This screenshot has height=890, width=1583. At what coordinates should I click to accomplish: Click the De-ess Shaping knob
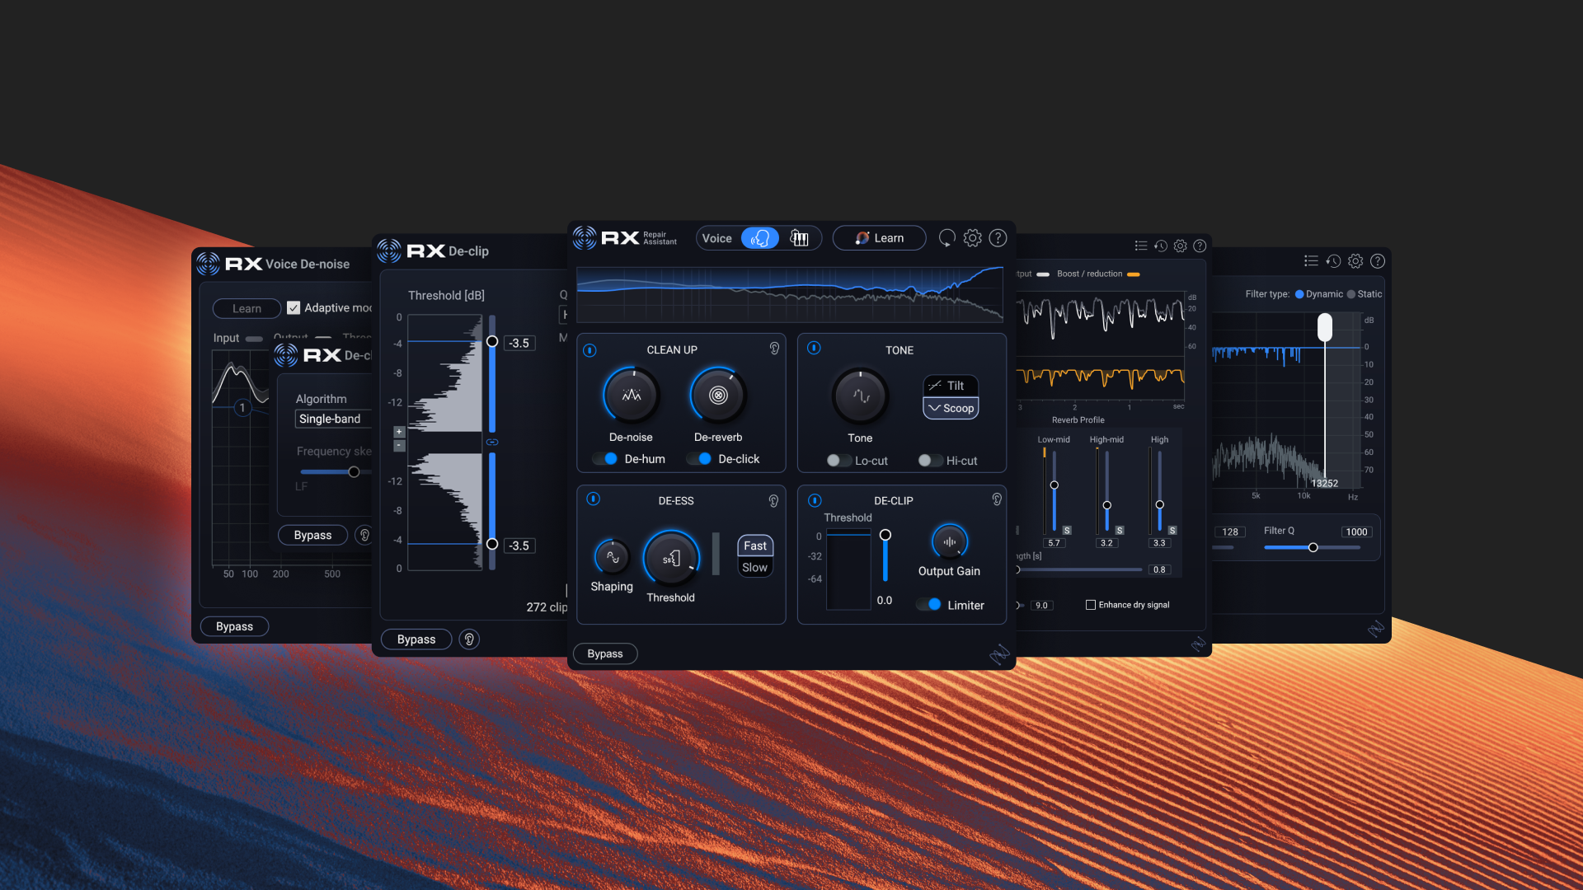612,558
